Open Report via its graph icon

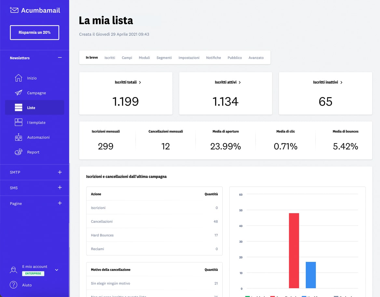tap(18, 152)
